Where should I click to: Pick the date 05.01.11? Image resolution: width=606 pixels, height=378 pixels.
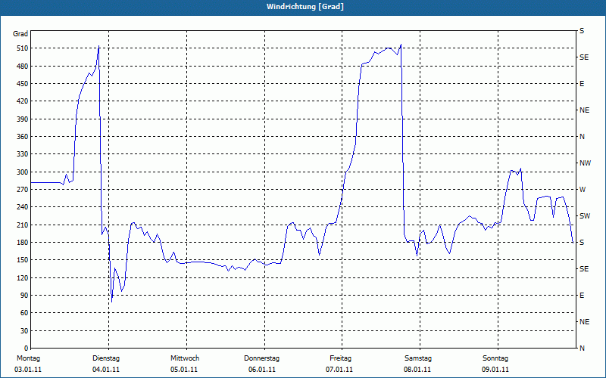pos(184,370)
